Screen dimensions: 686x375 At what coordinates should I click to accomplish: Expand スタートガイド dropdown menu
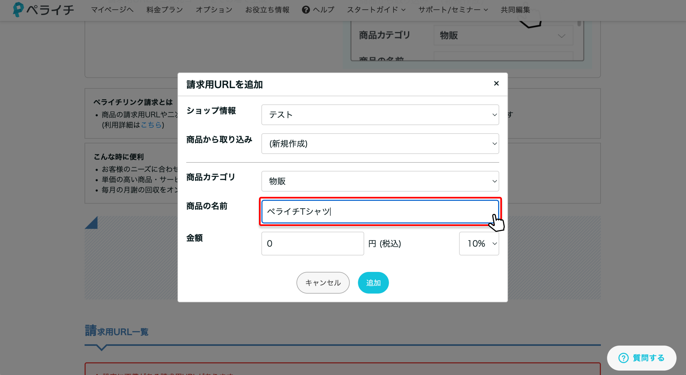376,10
